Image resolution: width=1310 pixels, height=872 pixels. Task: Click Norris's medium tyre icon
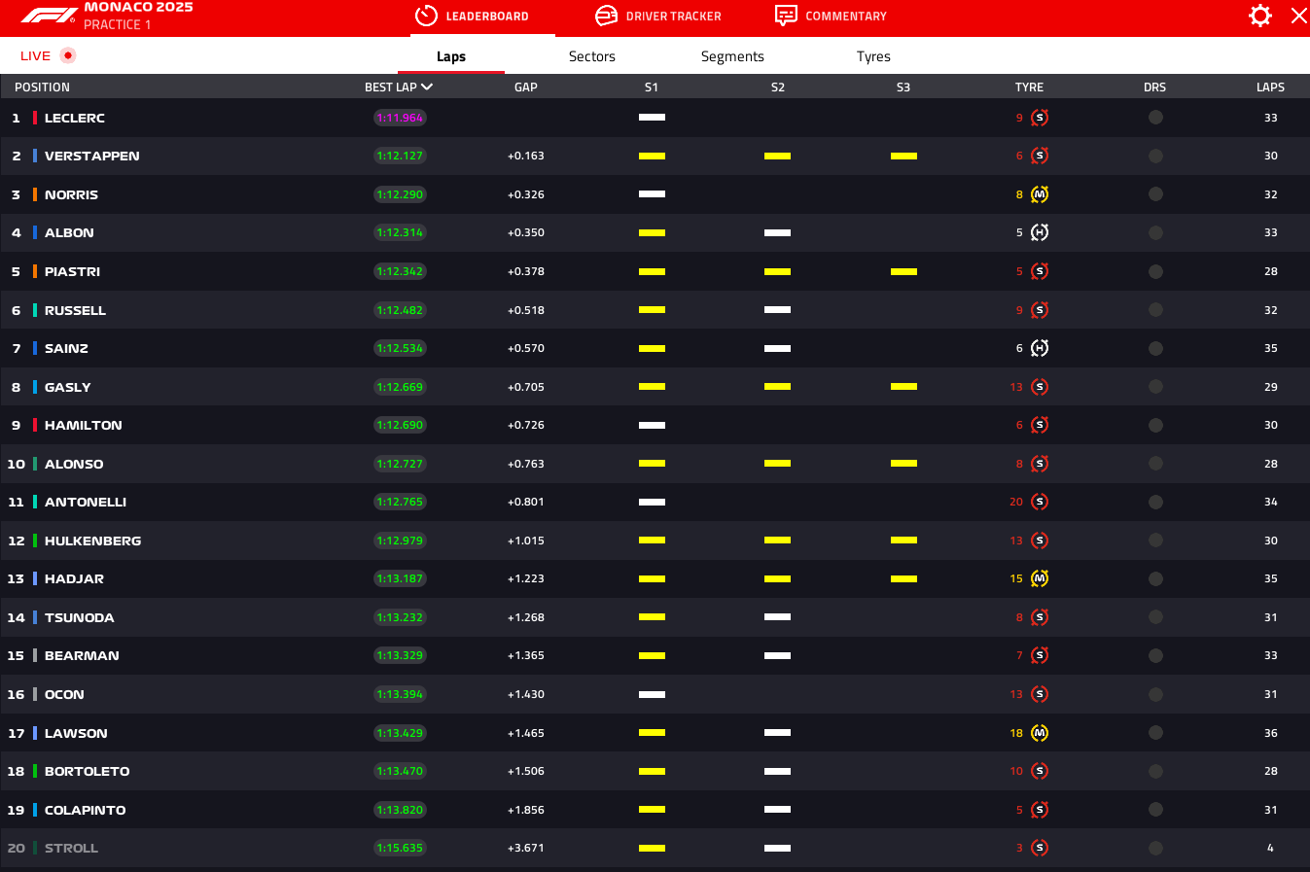point(1040,194)
